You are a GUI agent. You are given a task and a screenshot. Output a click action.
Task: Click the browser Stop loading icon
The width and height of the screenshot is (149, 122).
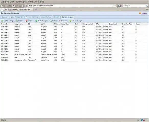18,6
